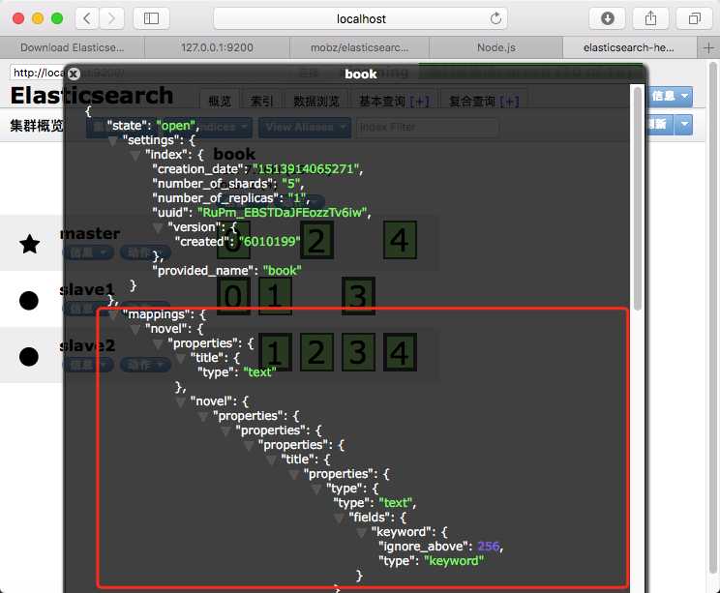Collapse the "keyword" JSON node
The height and width of the screenshot is (593, 720).
tap(361, 533)
